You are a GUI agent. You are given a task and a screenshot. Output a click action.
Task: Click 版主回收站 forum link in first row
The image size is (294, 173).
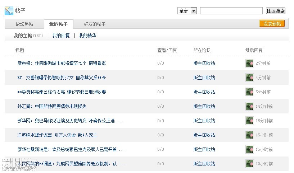click(204, 64)
